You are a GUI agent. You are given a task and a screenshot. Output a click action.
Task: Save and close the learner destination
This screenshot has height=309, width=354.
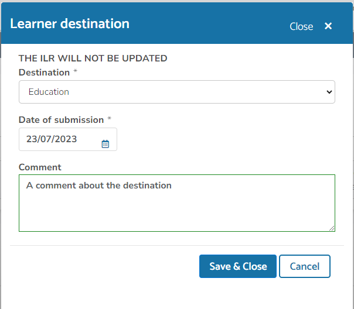[x=238, y=266]
